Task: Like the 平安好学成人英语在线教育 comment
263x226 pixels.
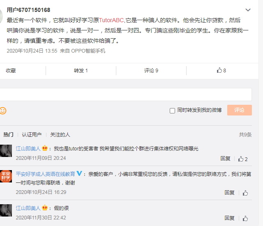Action: click(x=245, y=193)
